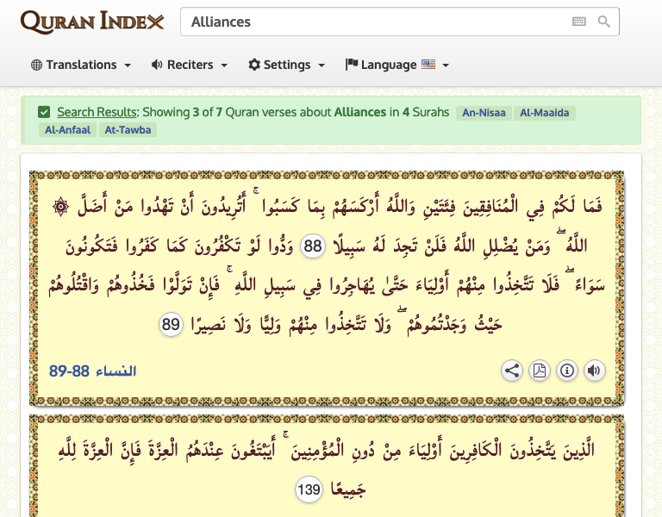The width and height of the screenshot is (662, 517).
Task: Select the At-Tawba surah tag
Action: [128, 129]
